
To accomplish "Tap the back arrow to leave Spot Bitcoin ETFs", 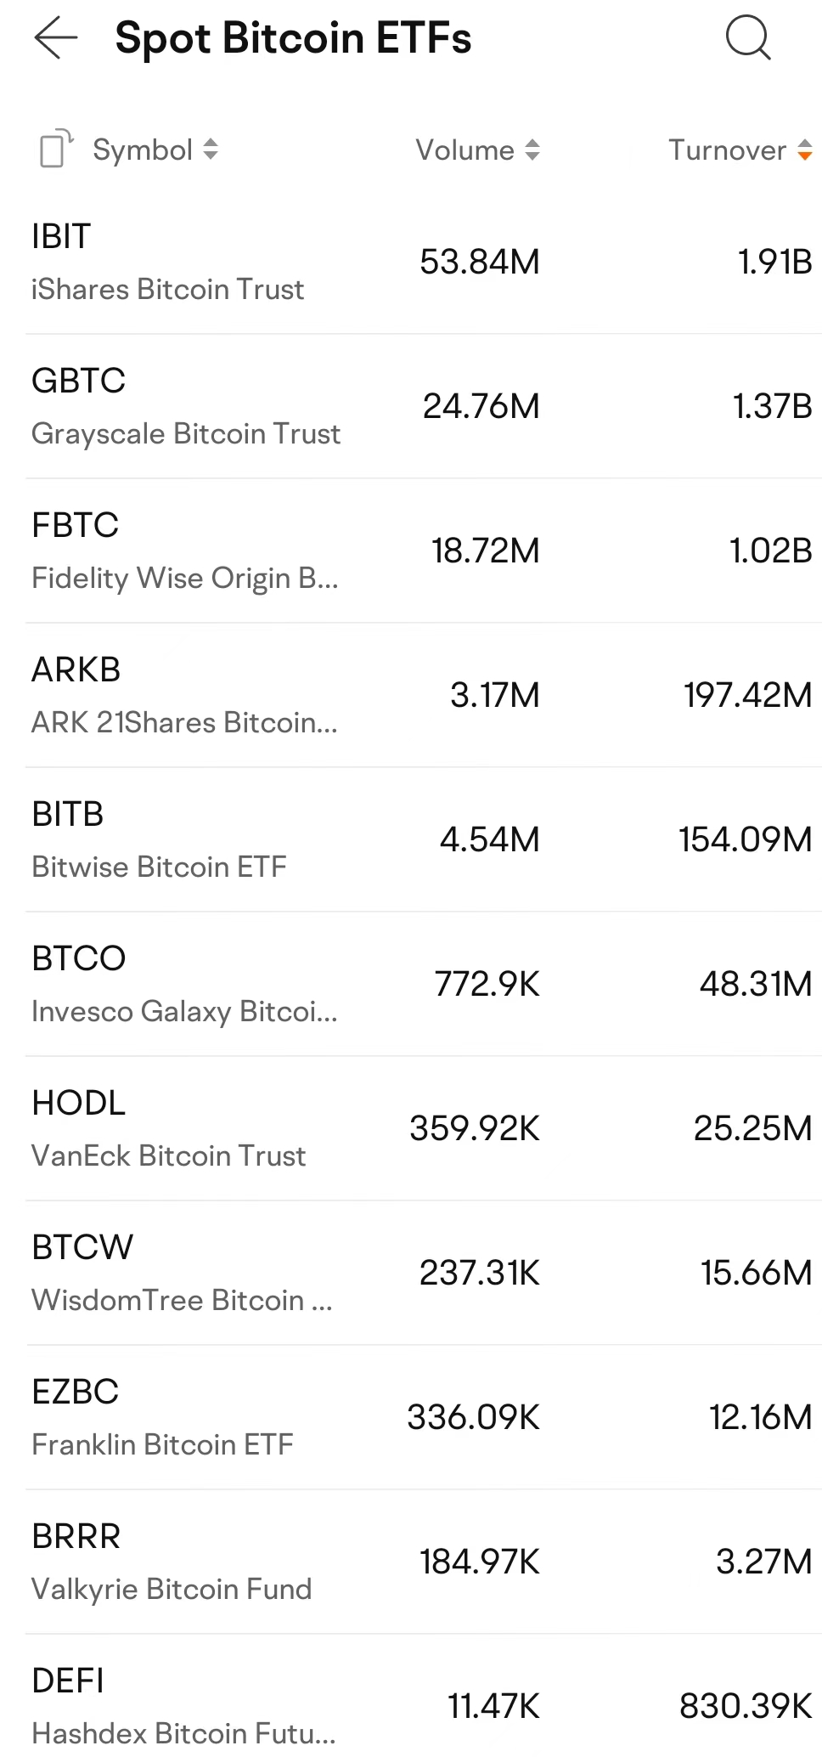I will pos(56,37).
